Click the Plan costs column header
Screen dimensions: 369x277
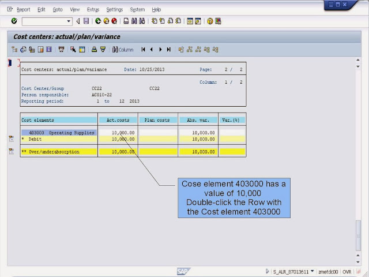[158, 120]
